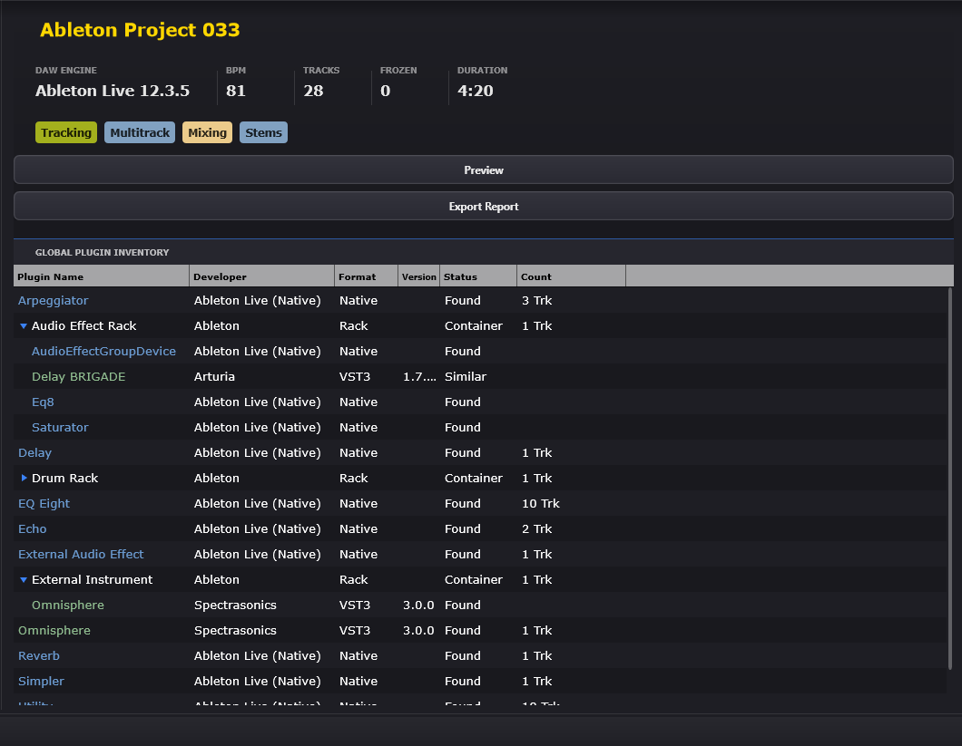962x746 pixels.
Task: Click the External Audio Effect link
Action: click(81, 555)
